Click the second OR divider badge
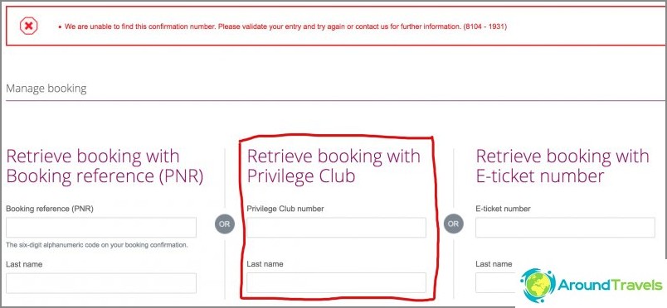Viewport: 667px width, 308px height. tap(454, 224)
